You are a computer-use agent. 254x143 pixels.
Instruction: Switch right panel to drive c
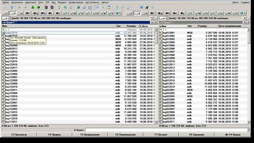(x=130, y=13)
